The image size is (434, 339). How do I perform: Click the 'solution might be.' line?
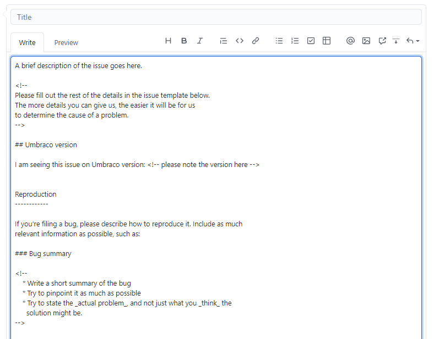(54, 313)
